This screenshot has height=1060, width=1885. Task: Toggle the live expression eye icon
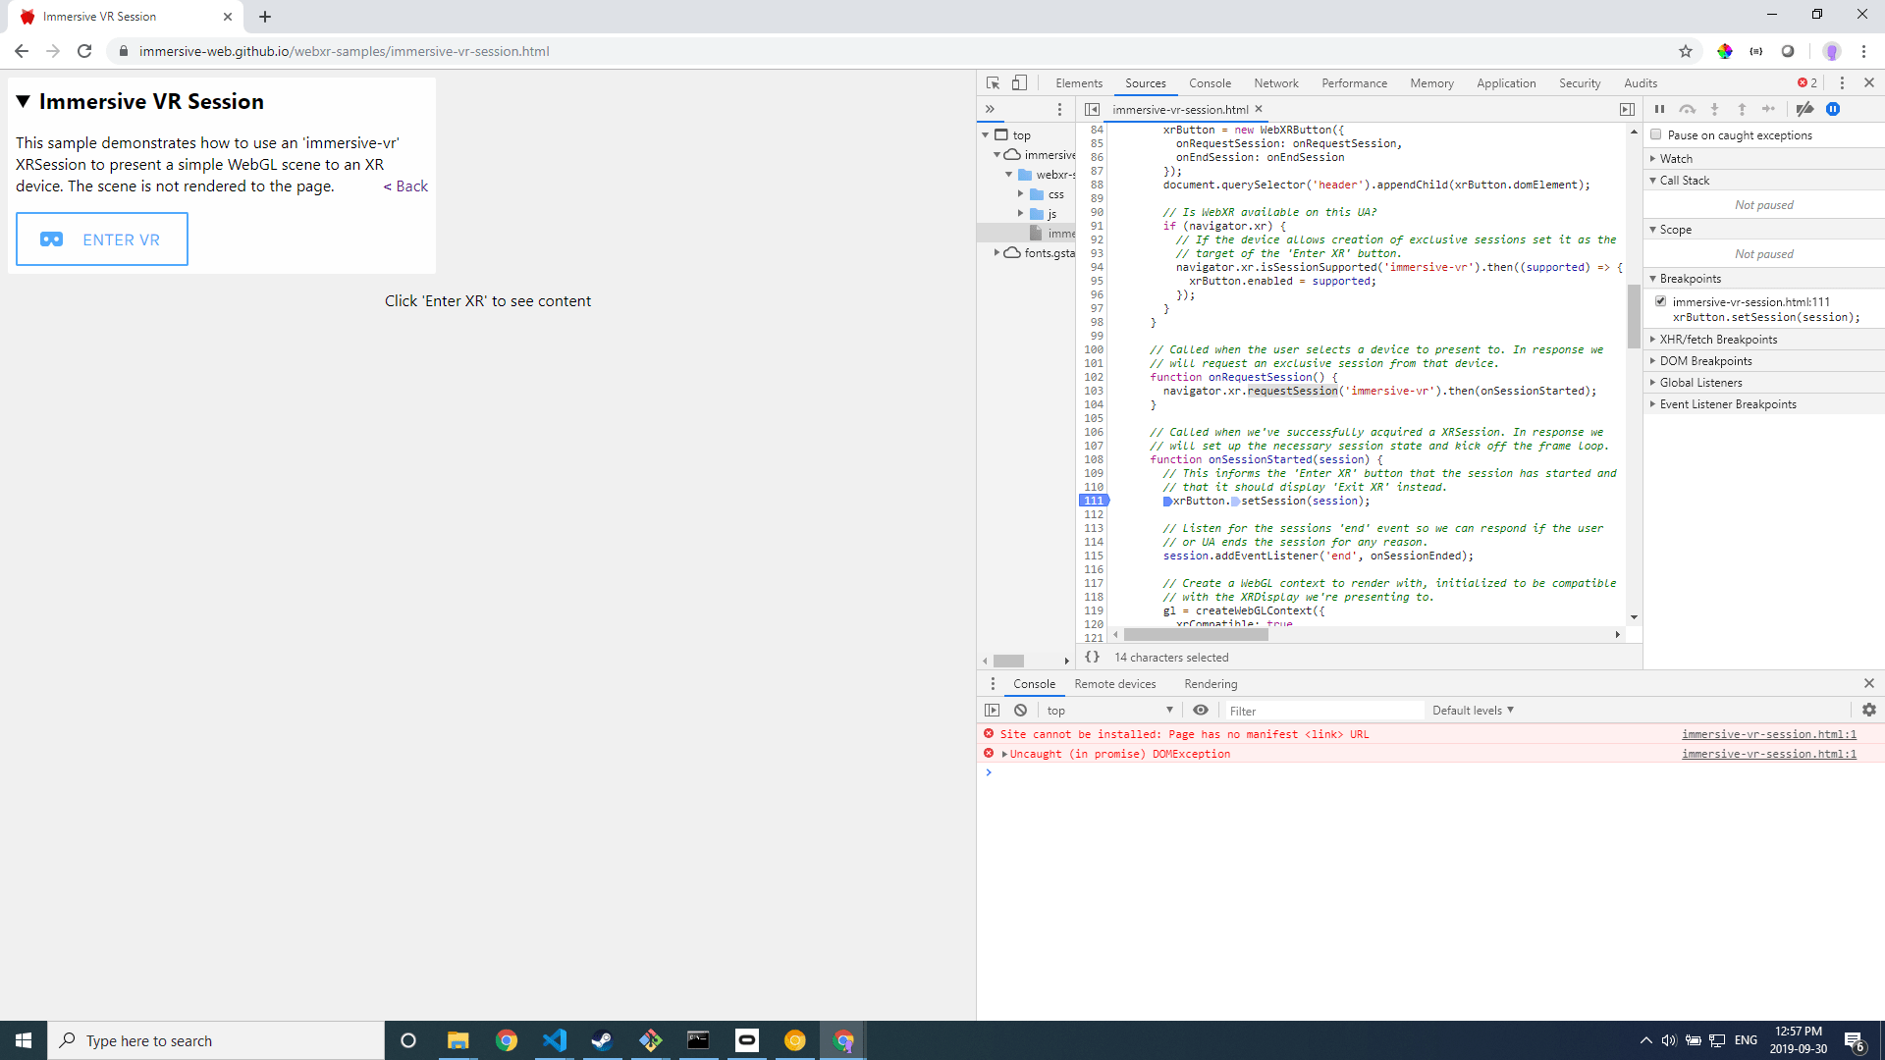click(x=1200, y=710)
